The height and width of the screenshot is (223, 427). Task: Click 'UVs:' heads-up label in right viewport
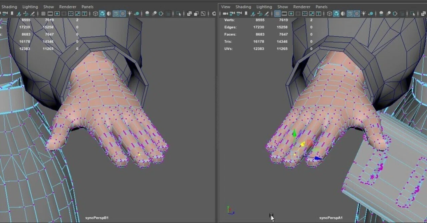coord(229,49)
